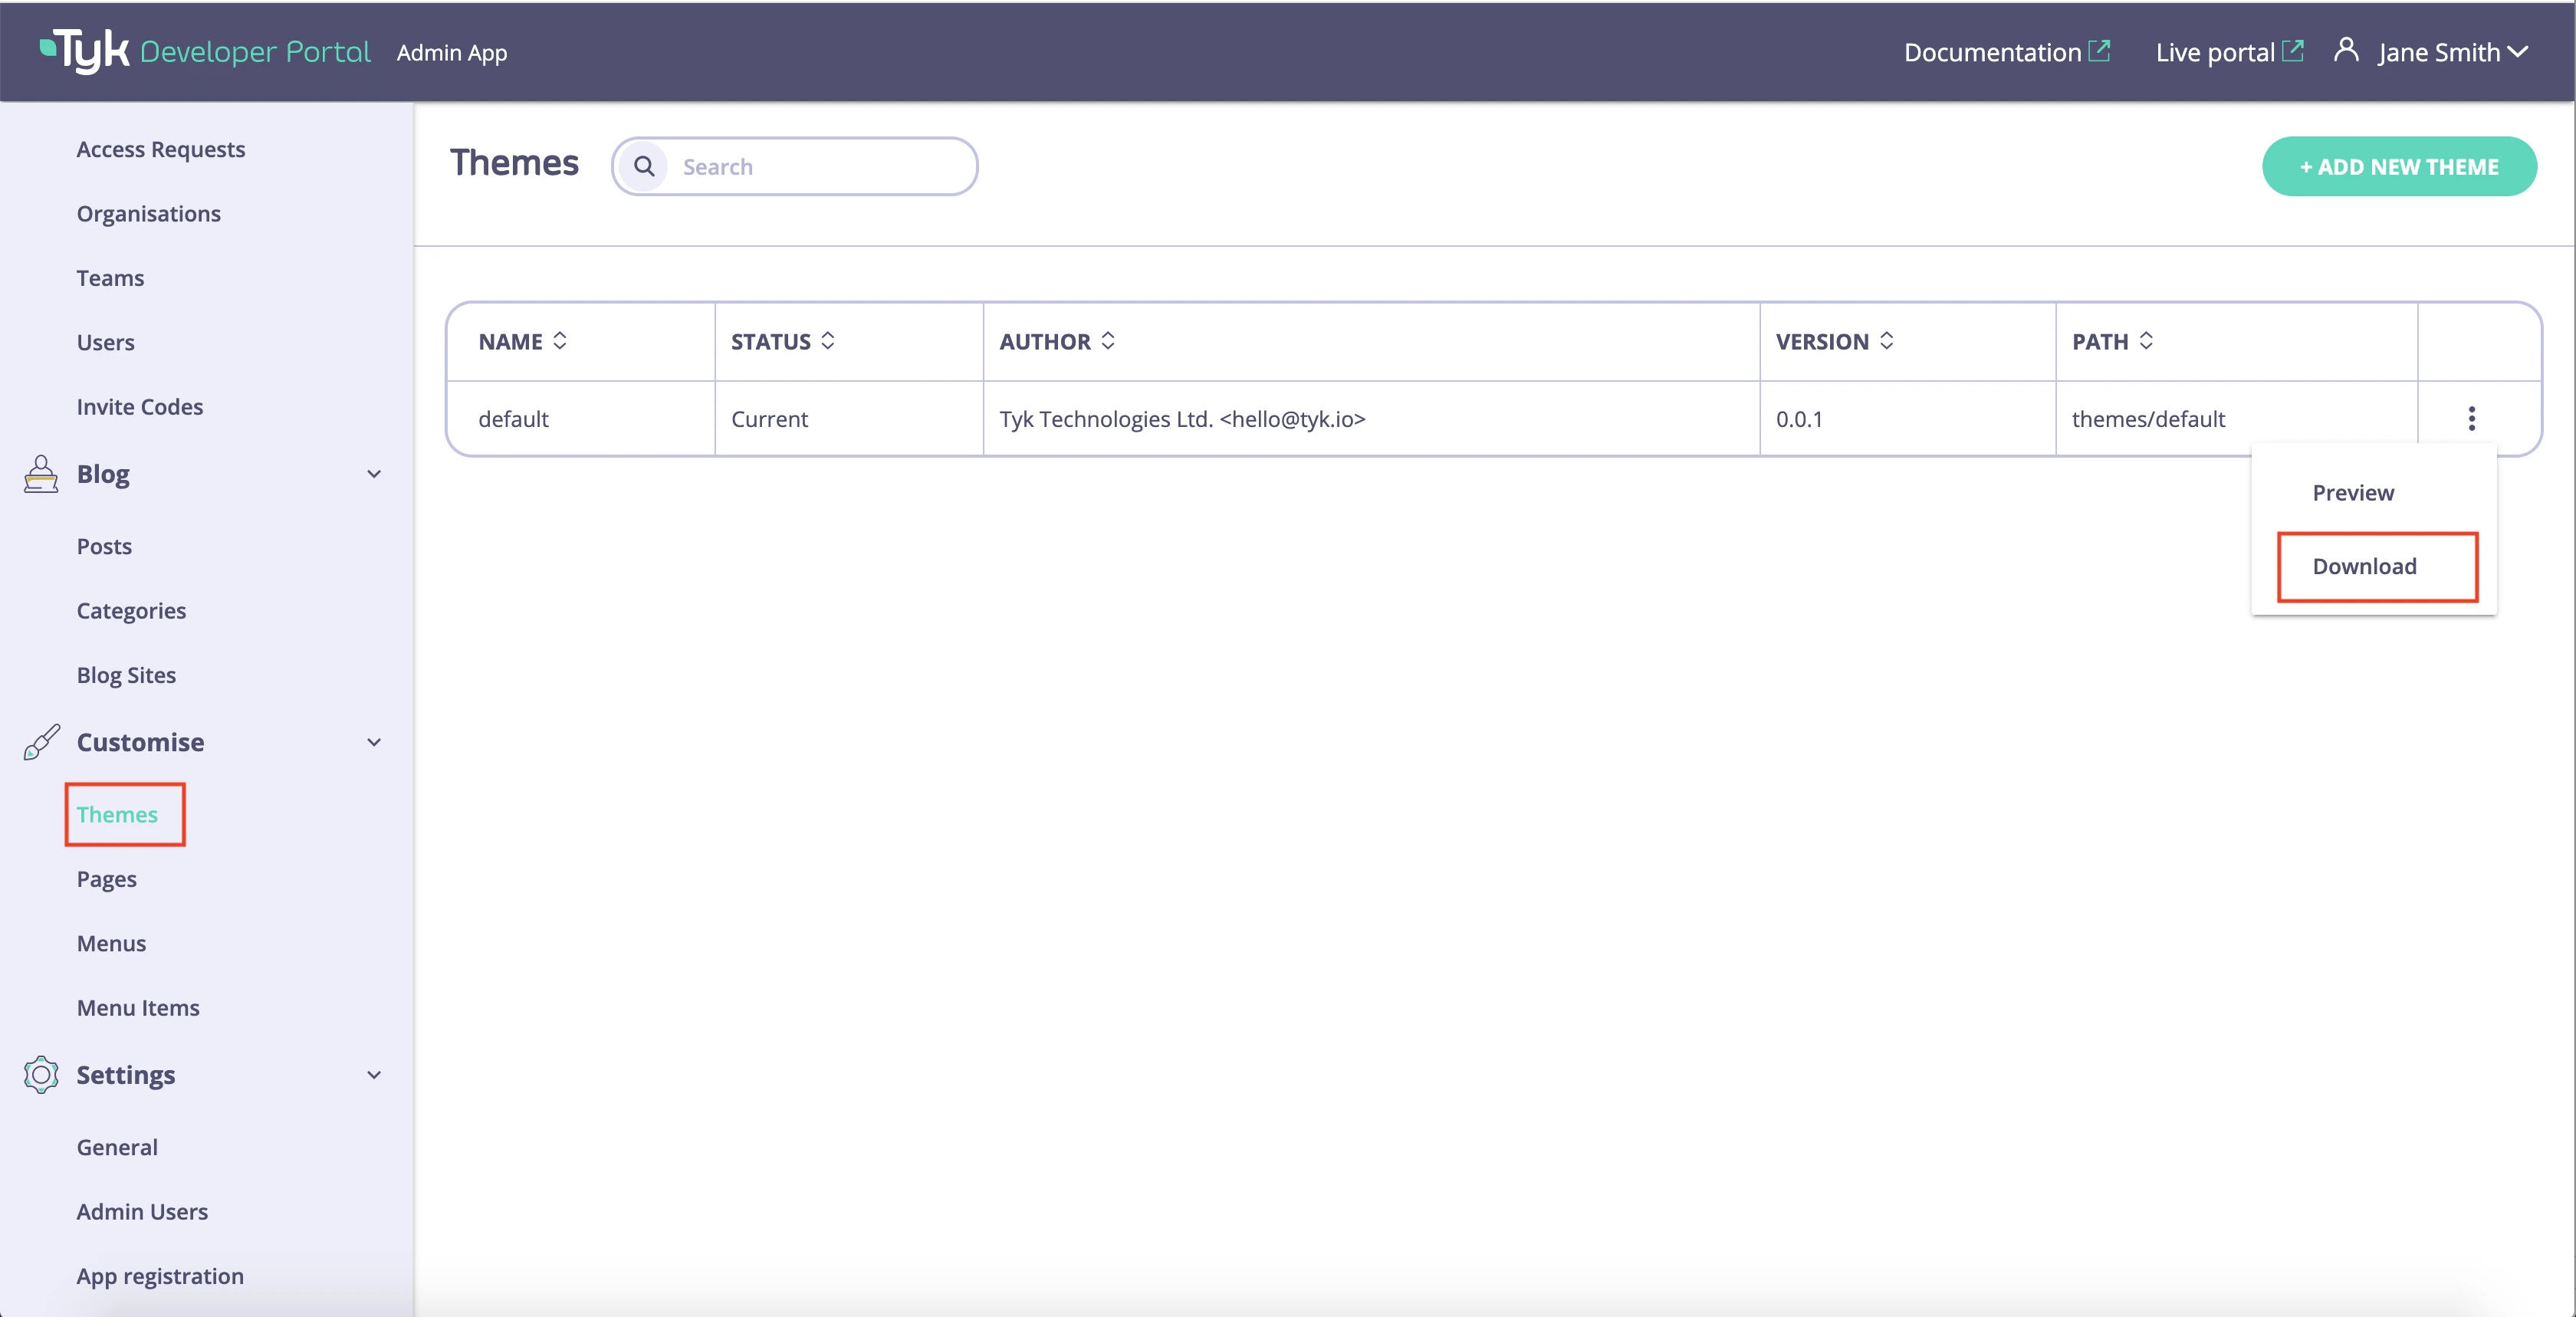Collapse the Blog sidebar section
2576x1317 pixels.
374,474
